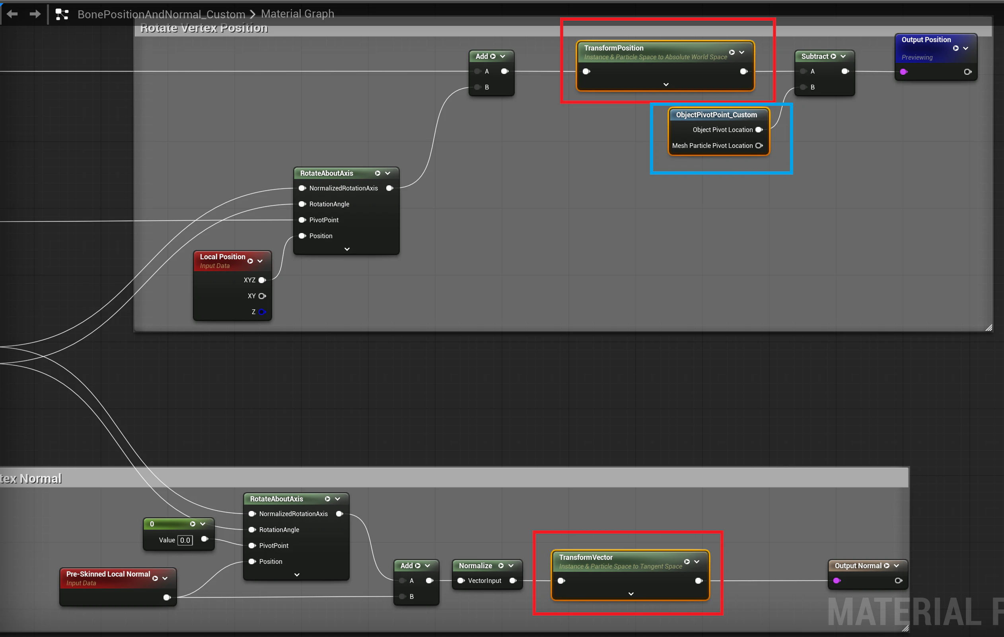The height and width of the screenshot is (637, 1004).
Task: Click the top Add node's output pin
Action: click(x=505, y=71)
